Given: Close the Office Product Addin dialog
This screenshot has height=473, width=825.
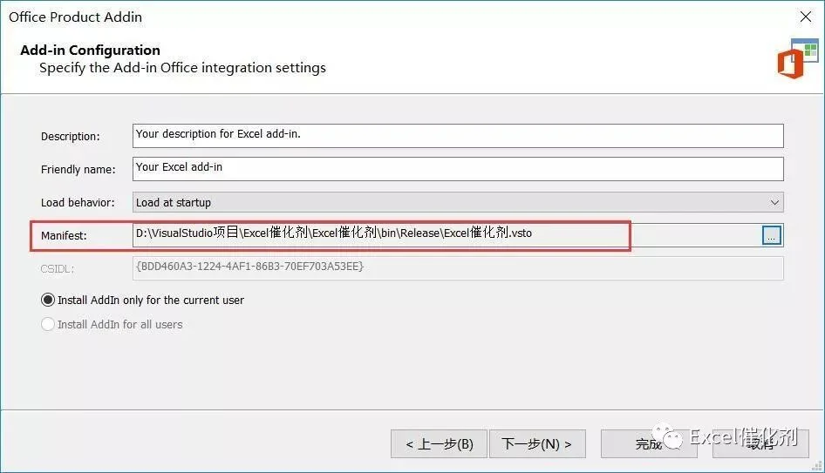Looking at the screenshot, I should point(806,17).
